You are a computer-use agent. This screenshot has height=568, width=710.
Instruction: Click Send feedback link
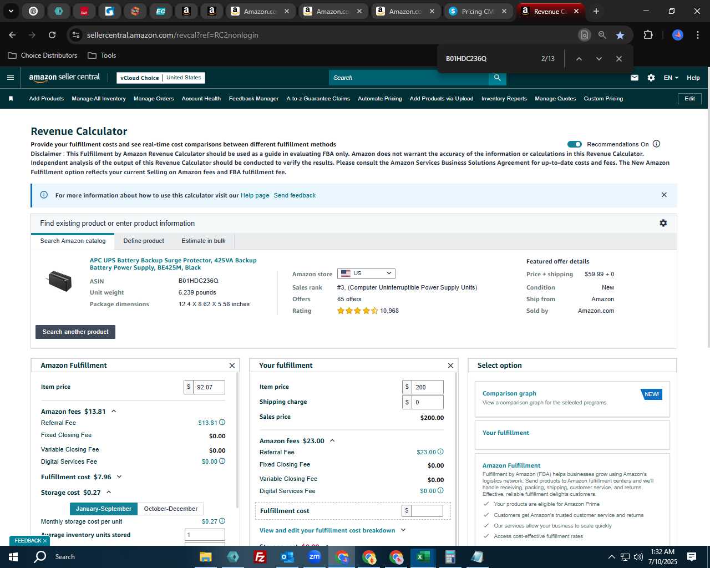click(295, 195)
